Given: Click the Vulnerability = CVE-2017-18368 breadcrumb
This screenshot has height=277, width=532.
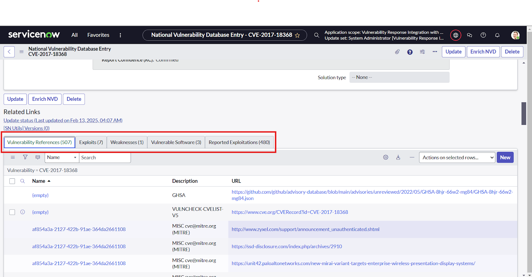Looking at the screenshot, I should (42, 170).
